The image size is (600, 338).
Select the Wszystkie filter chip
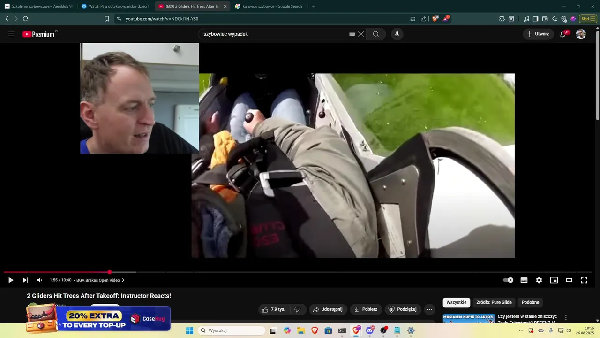(457, 302)
